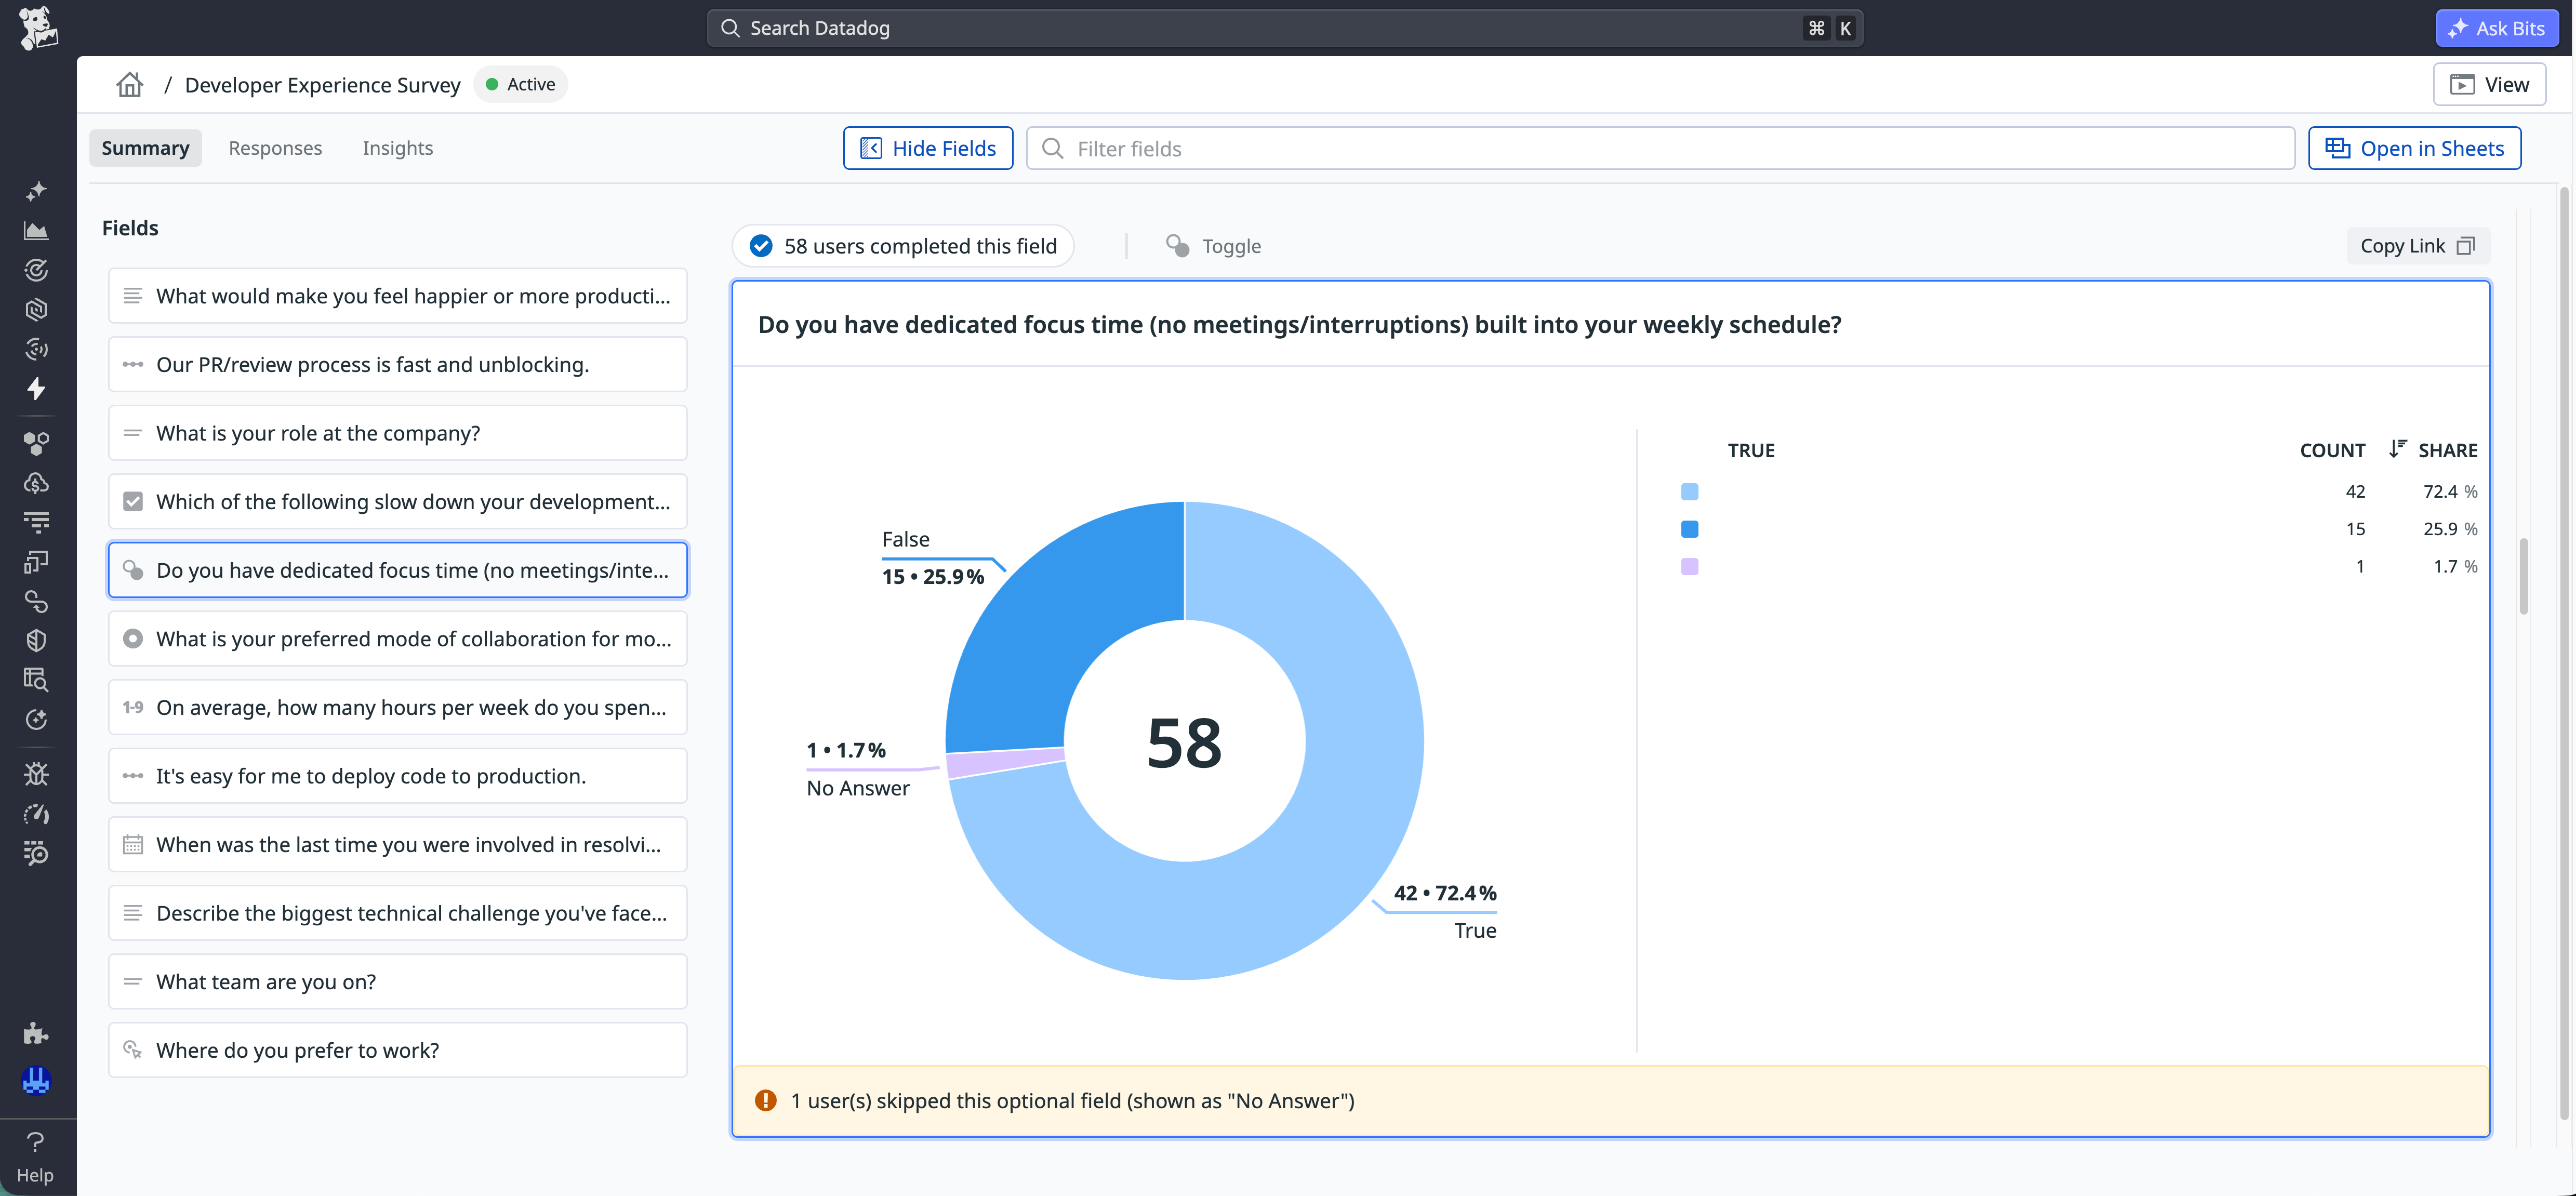
Task: Select the checkbox field about development slowdowns
Action: tap(397, 501)
